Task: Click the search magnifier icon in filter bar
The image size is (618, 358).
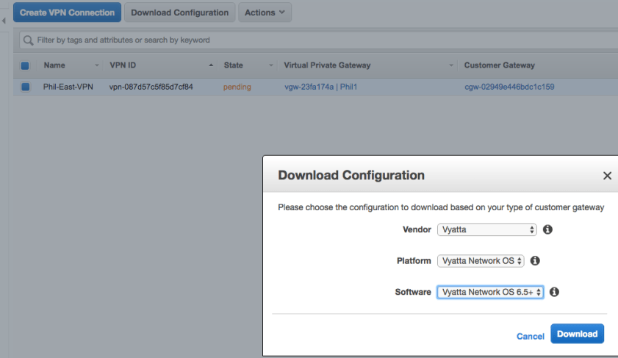Action: point(28,40)
